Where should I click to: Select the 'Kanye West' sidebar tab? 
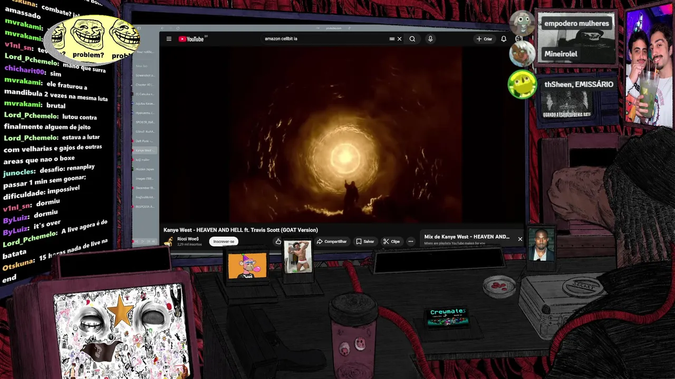tap(144, 151)
